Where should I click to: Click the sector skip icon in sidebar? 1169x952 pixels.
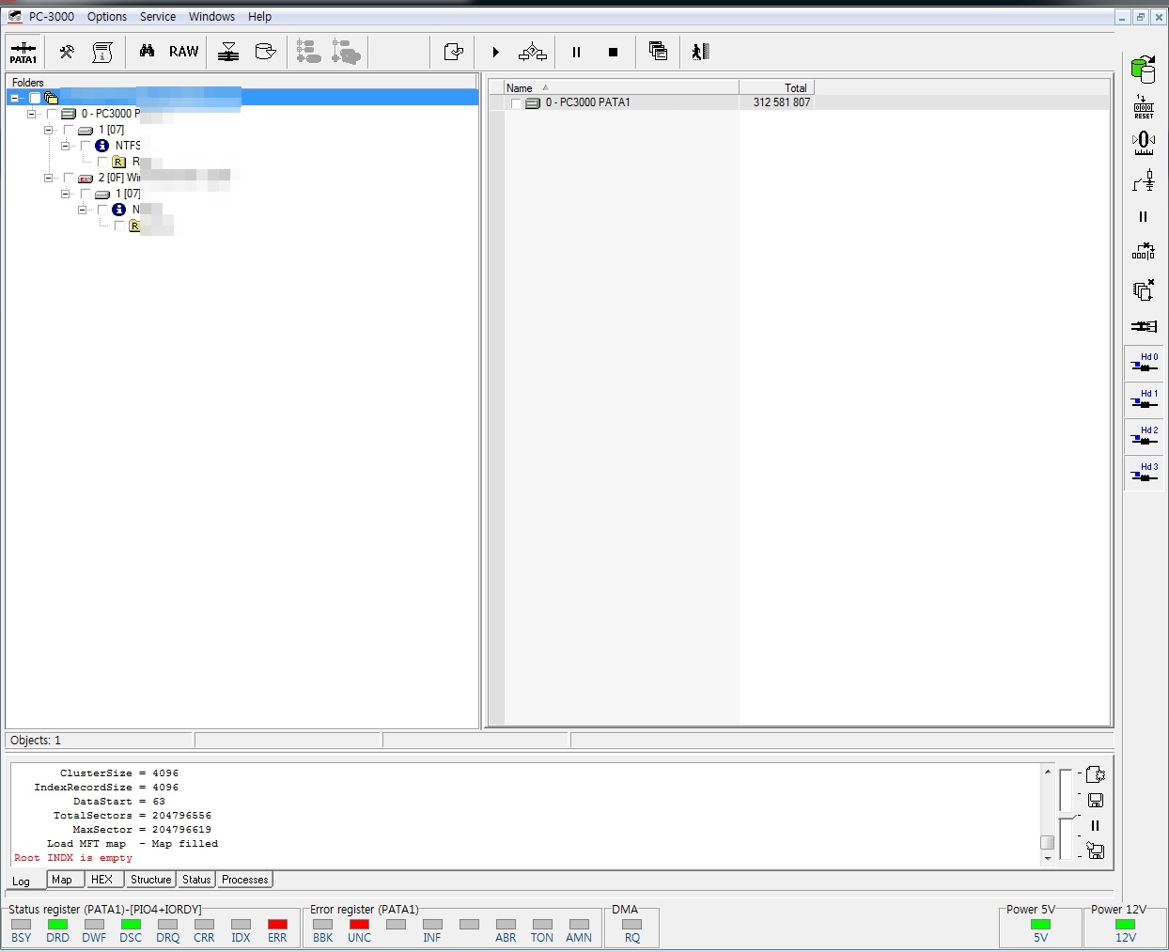(1144, 252)
